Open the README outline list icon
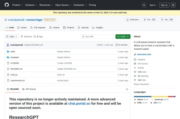This screenshot has height=119, width=180. pos(127,89)
